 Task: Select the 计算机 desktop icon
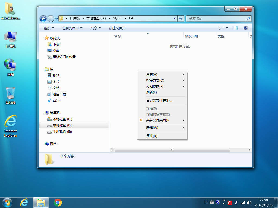pyautogui.click(x=11, y=40)
